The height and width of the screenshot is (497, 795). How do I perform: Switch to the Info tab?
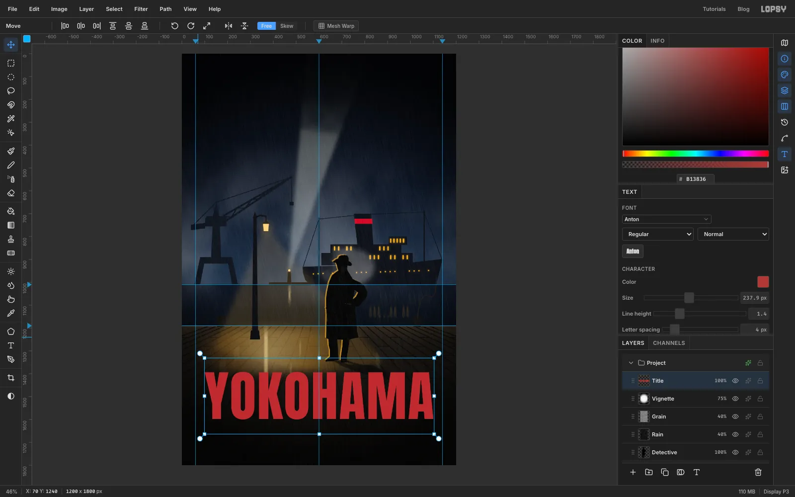click(x=657, y=41)
